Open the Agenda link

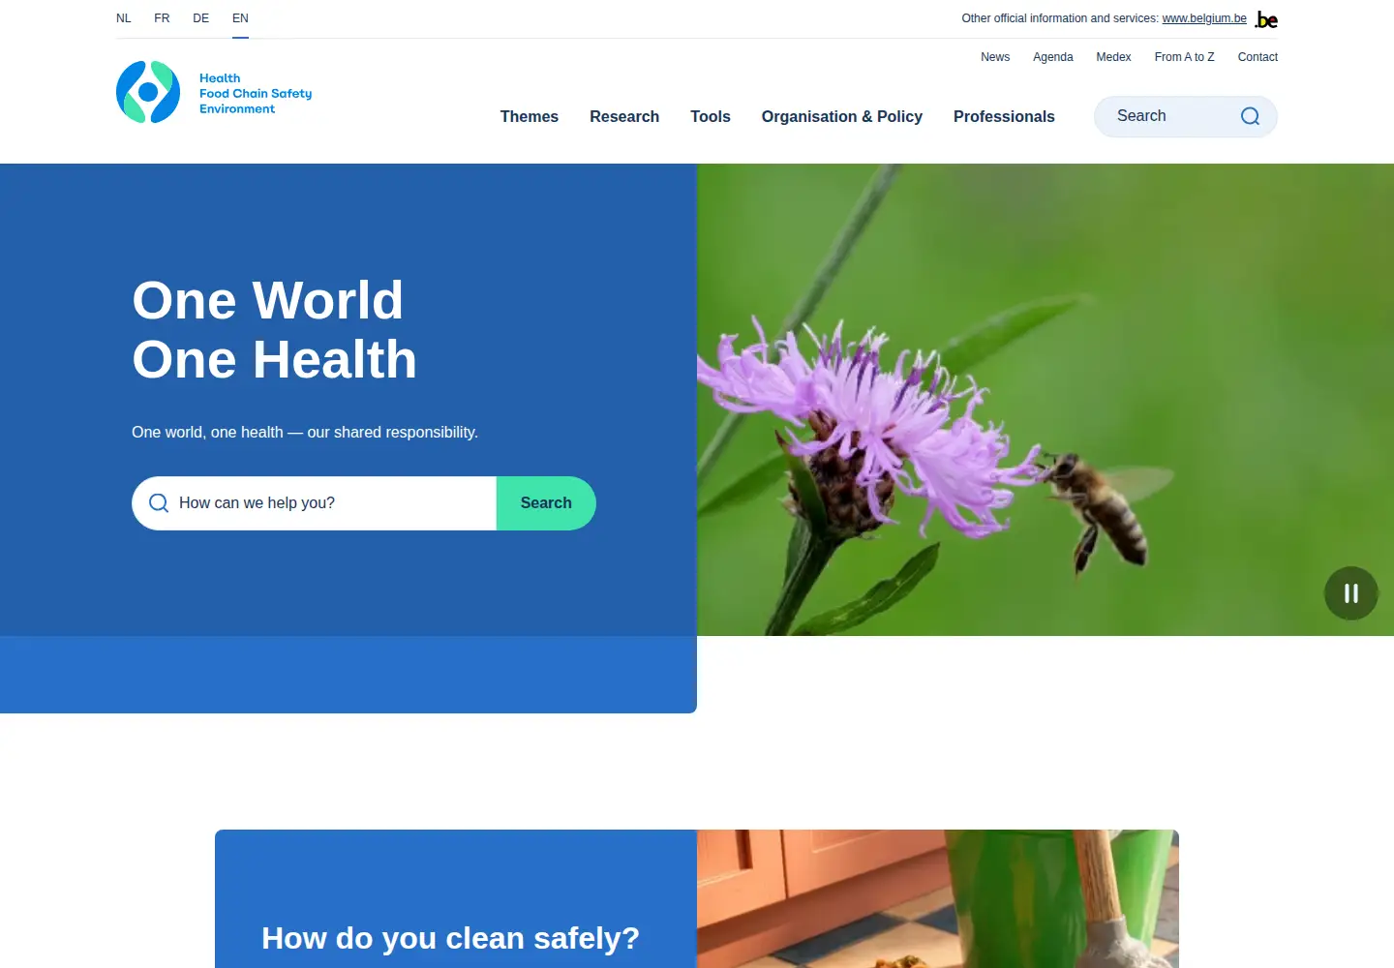point(1053,57)
